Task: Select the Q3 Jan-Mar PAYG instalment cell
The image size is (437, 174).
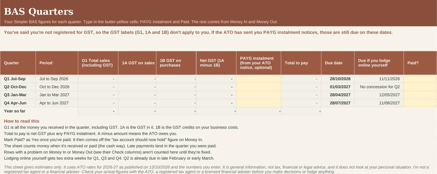Action: point(258,95)
